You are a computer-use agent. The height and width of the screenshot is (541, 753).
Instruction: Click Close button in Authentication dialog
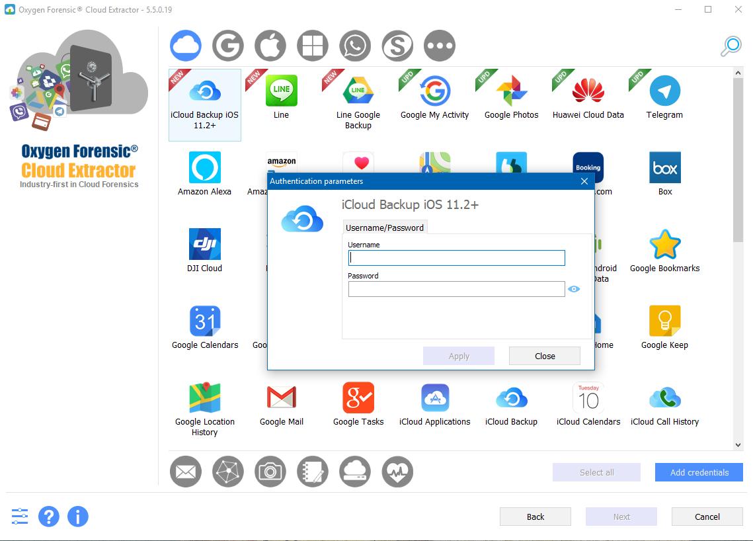coord(545,356)
